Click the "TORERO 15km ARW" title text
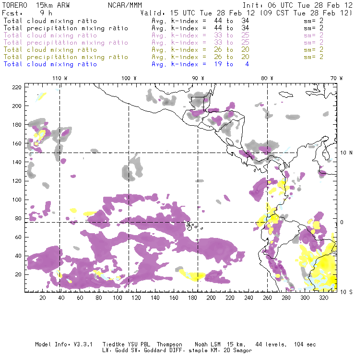Screen dimensions: 355x355 click(36, 5)
